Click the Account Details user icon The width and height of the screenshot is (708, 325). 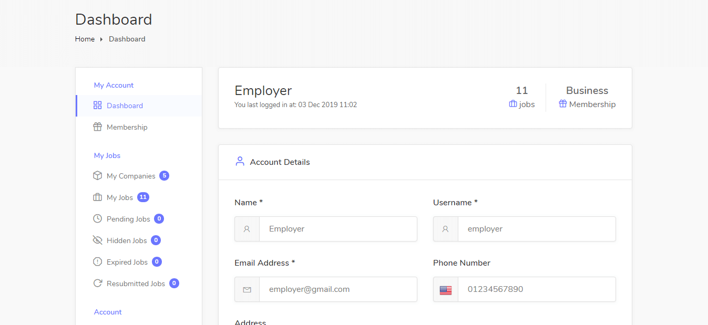pos(240,162)
